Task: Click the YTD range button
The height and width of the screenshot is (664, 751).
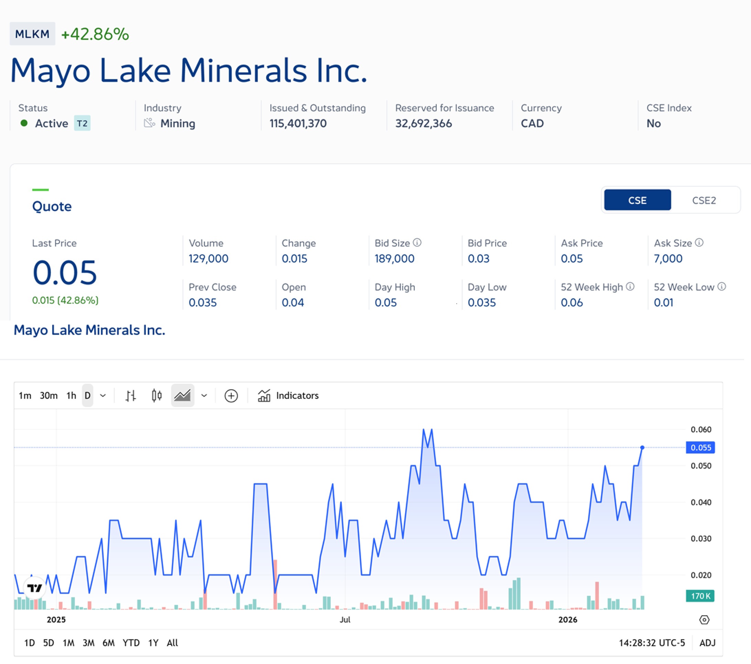Action: [131, 643]
